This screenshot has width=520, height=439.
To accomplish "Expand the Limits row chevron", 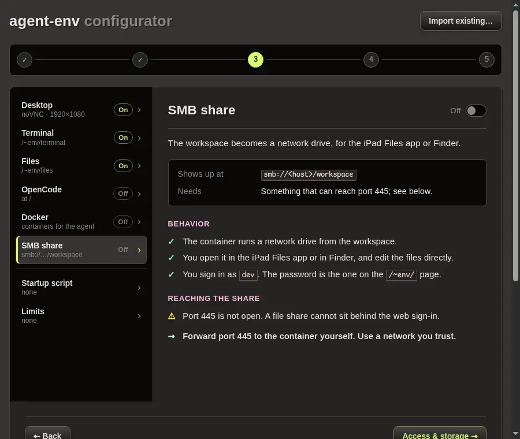I will click(139, 316).
